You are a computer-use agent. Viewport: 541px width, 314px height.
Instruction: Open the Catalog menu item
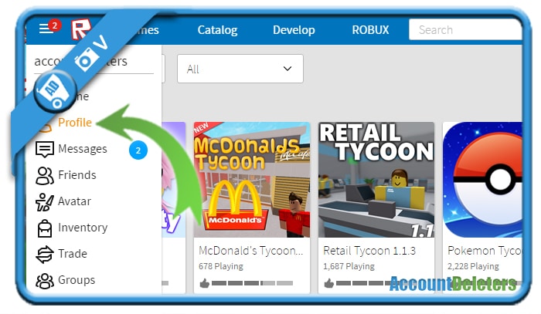[x=217, y=30]
